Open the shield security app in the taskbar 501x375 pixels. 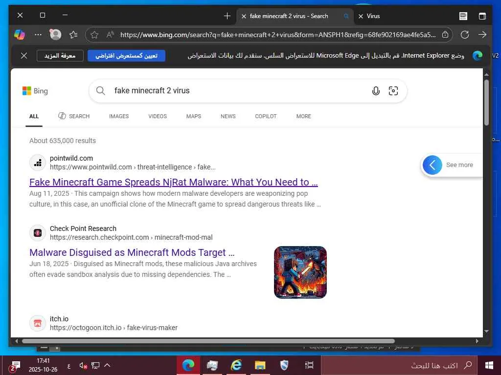(x=284, y=365)
